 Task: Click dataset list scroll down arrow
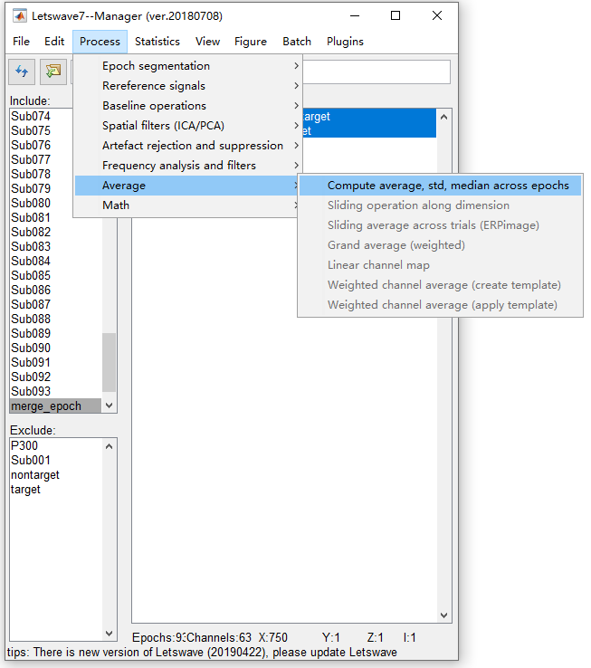(x=443, y=616)
